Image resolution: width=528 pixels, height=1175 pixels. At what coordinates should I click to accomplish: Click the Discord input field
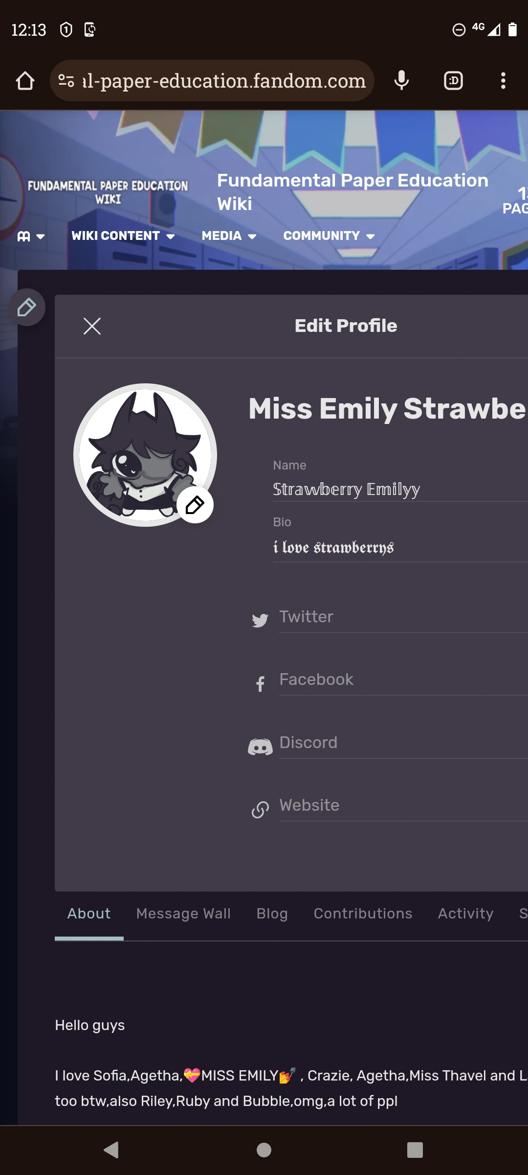pyautogui.click(x=403, y=743)
